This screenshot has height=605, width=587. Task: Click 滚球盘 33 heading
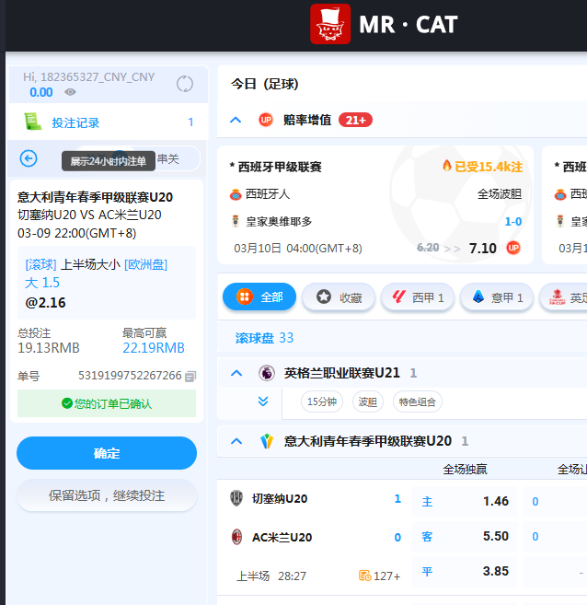point(264,338)
